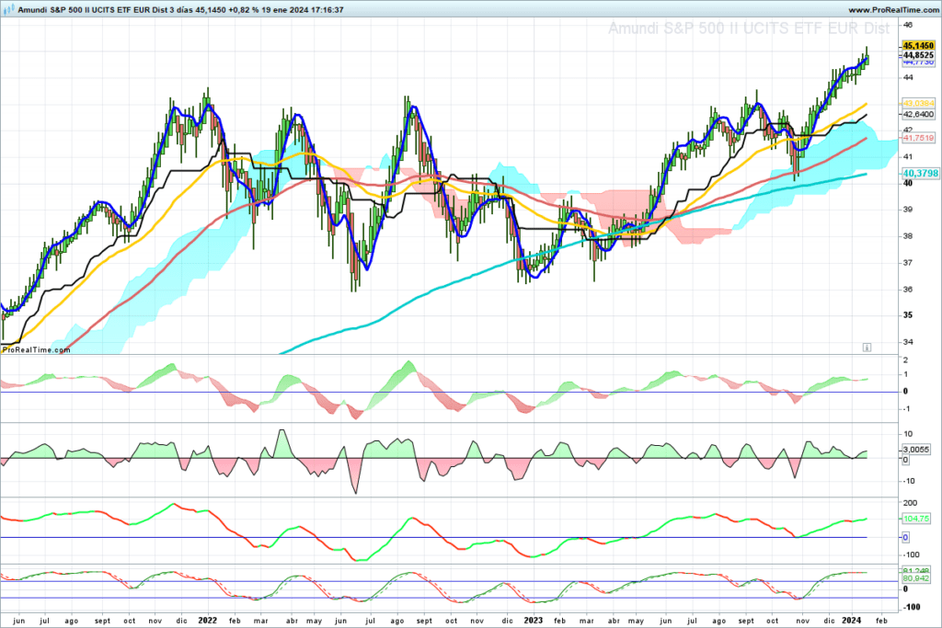Click the -100 tick on bottom oscillator axis

[x=912, y=607]
